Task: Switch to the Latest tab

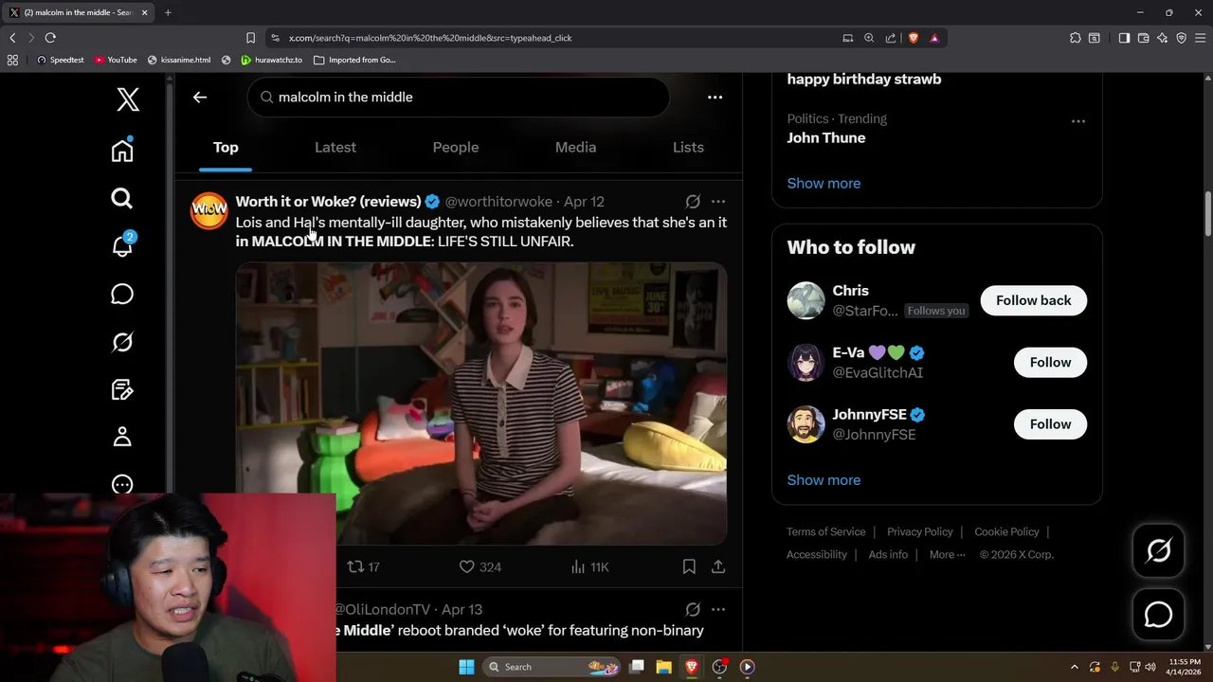Action: 335,148
